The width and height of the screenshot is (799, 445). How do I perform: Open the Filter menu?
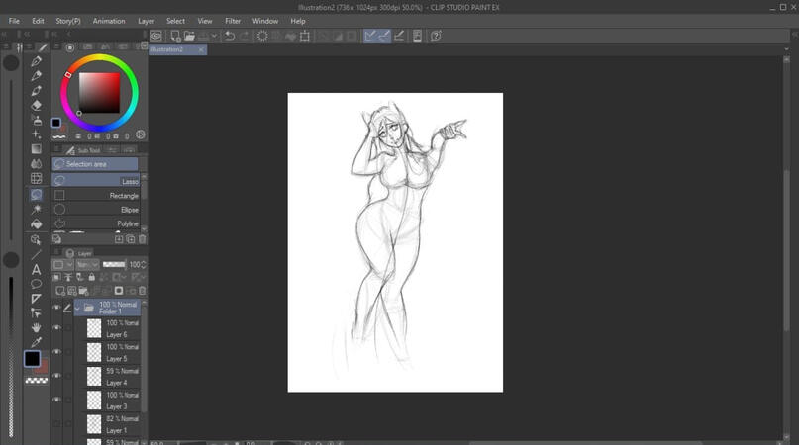click(233, 21)
